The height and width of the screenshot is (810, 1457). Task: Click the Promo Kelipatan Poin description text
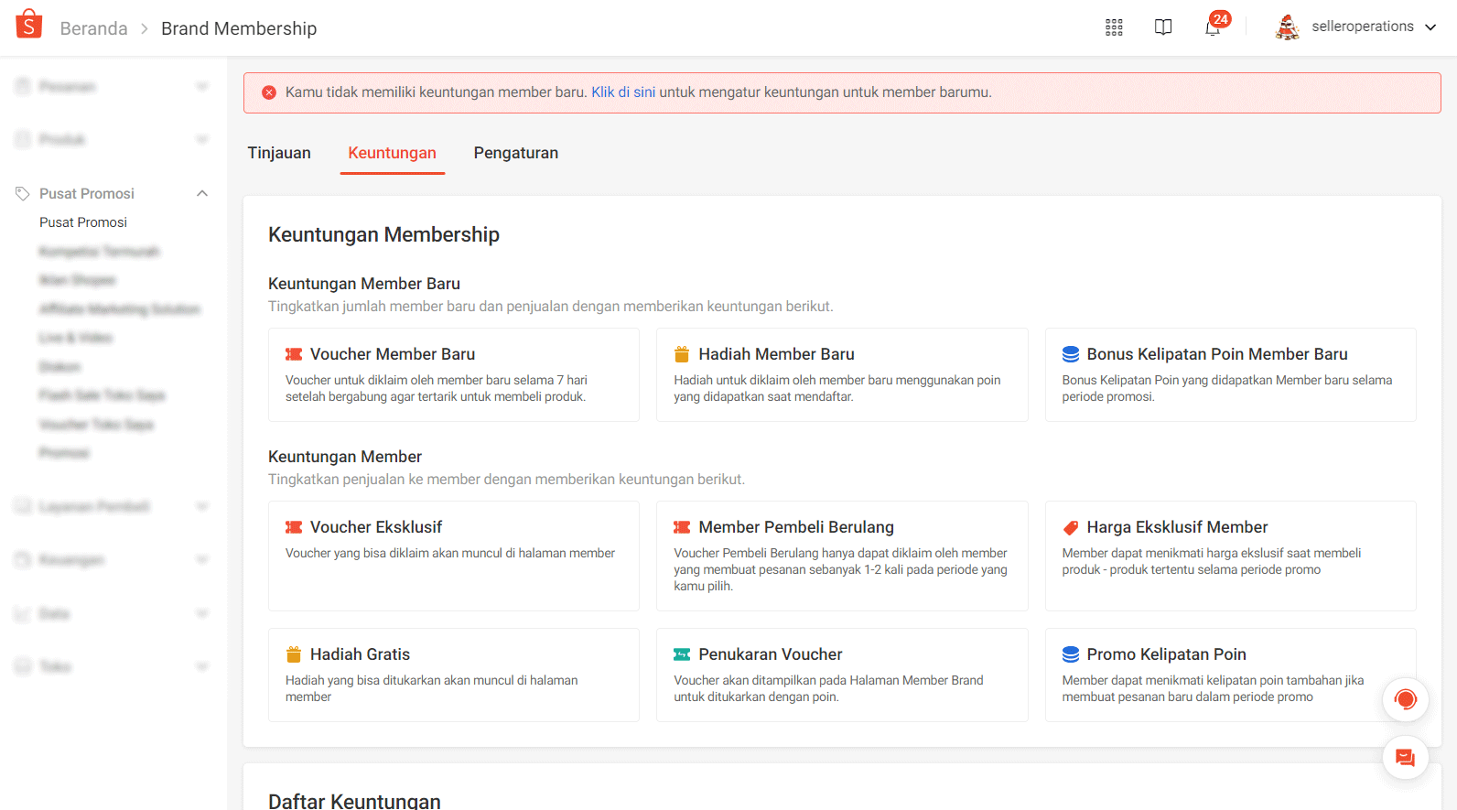point(1213,688)
